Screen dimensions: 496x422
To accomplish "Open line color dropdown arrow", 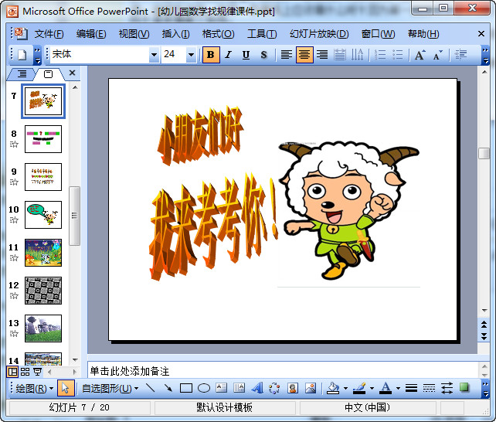I will point(372,388).
